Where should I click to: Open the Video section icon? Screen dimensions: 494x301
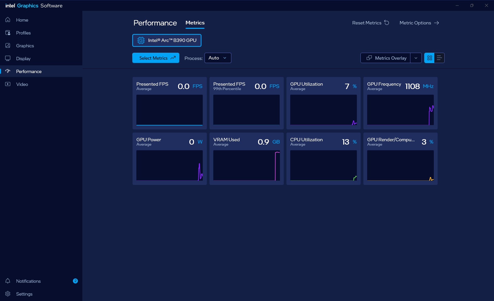pyautogui.click(x=8, y=84)
